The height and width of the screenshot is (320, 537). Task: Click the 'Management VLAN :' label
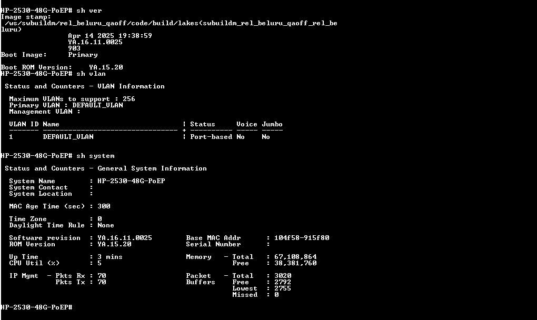45,112
